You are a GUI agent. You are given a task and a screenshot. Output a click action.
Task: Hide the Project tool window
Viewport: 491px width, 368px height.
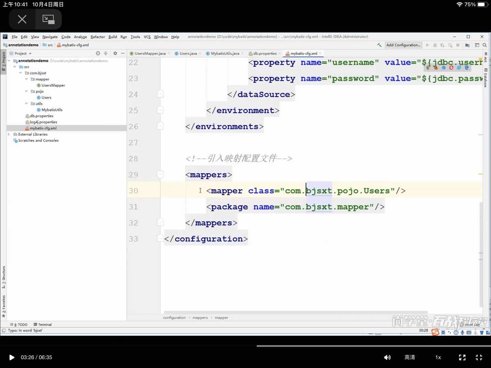point(123,53)
